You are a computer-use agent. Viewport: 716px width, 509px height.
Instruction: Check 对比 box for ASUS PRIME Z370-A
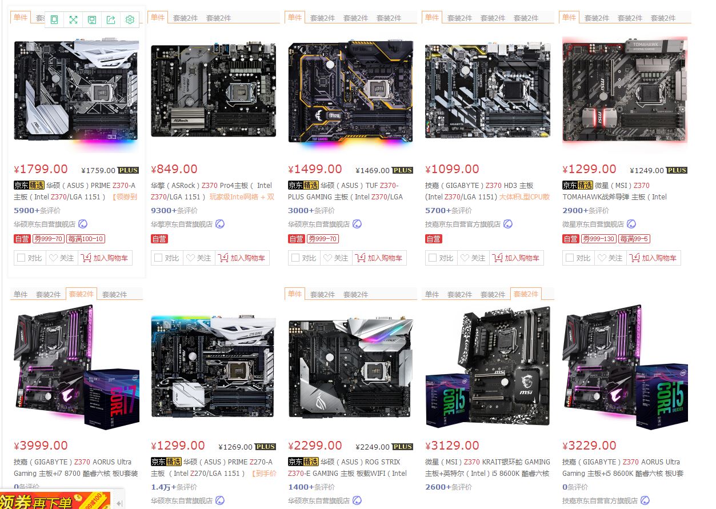point(21,258)
